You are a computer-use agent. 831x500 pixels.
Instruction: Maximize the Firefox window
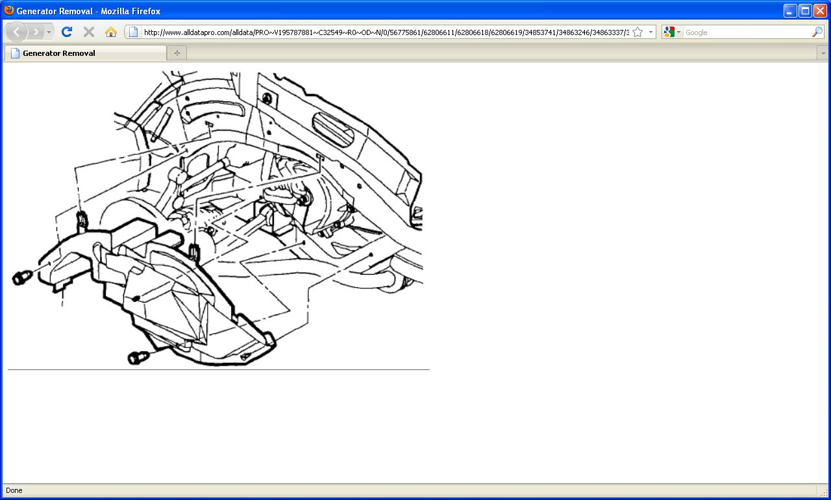pyautogui.click(x=805, y=11)
